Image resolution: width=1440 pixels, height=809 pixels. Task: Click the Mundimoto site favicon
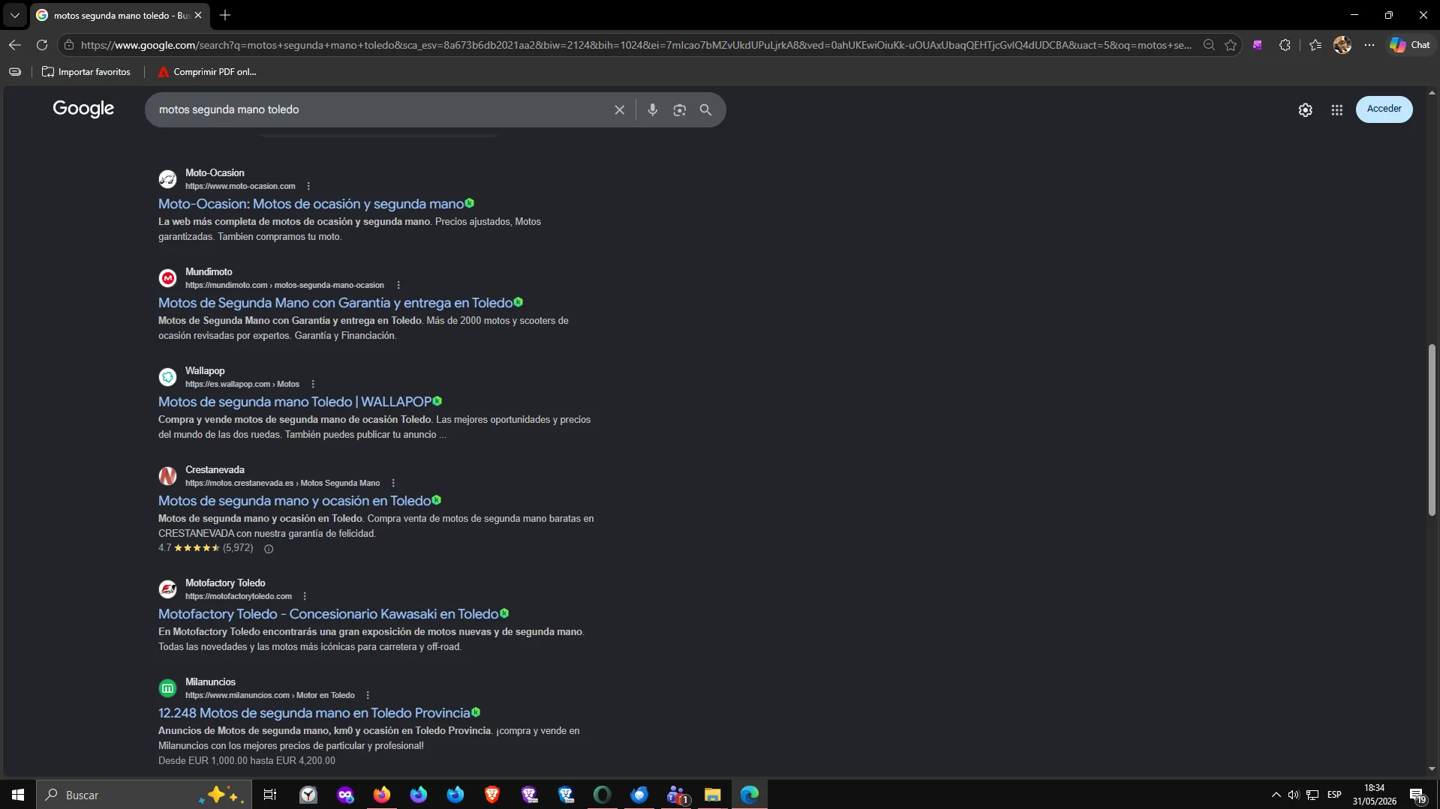(x=168, y=278)
